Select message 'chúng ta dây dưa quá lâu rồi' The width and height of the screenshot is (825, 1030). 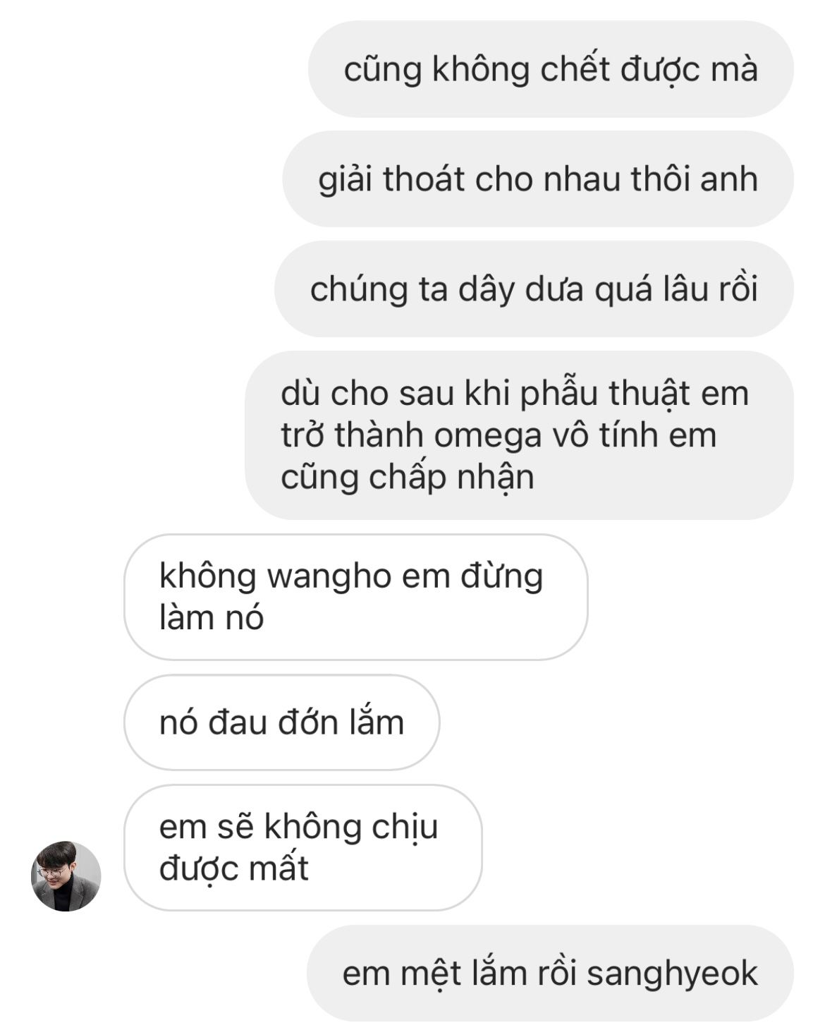tap(534, 289)
